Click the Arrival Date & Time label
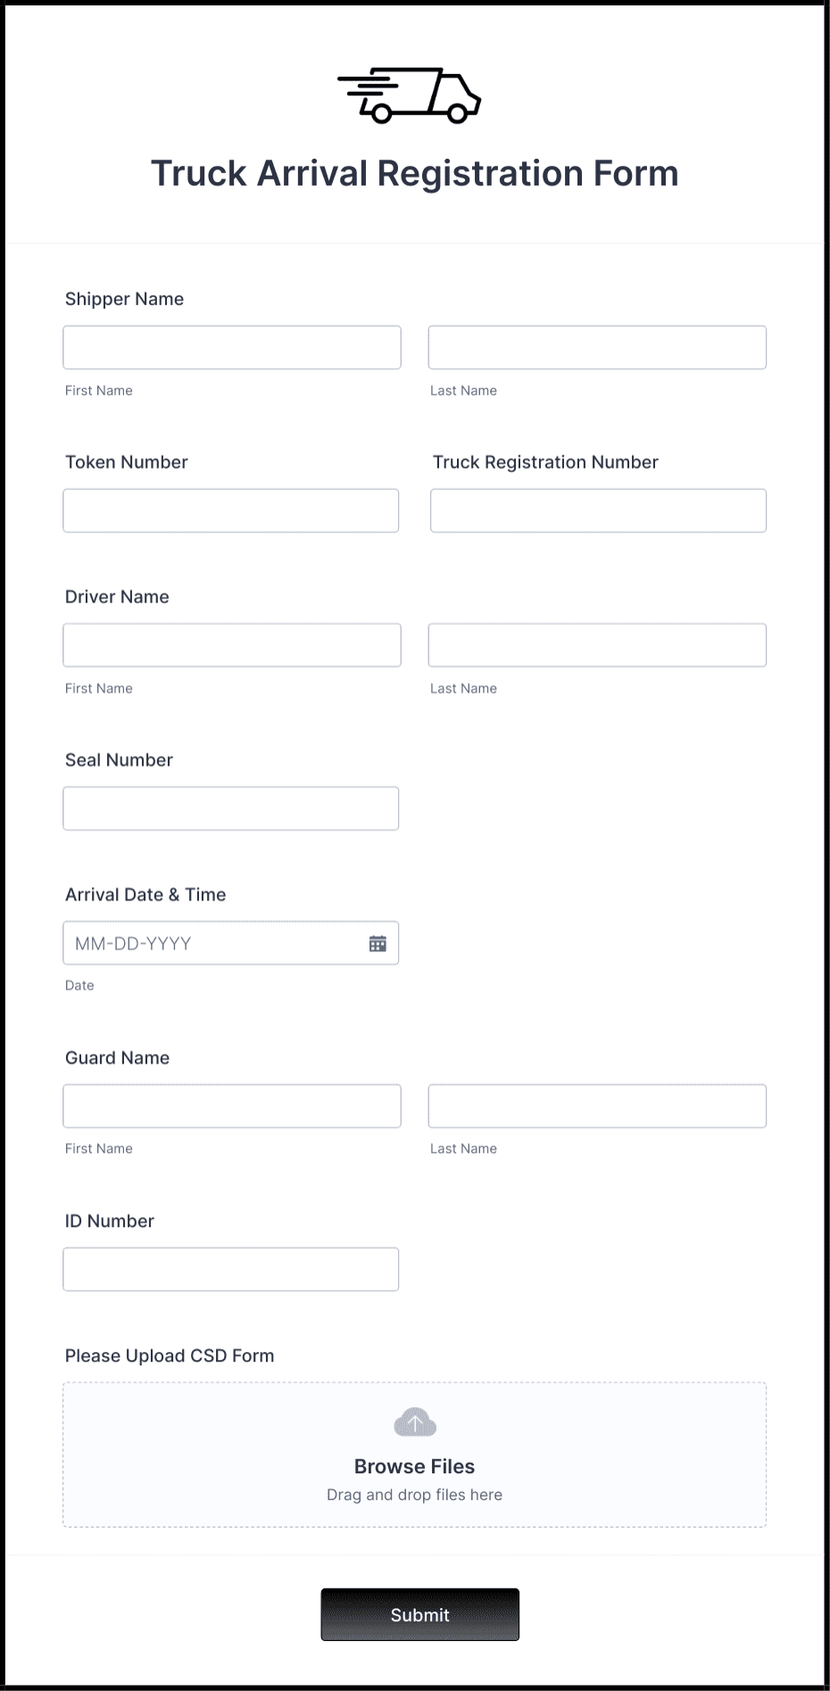Viewport: 830px width, 1691px height. pyautogui.click(x=145, y=894)
